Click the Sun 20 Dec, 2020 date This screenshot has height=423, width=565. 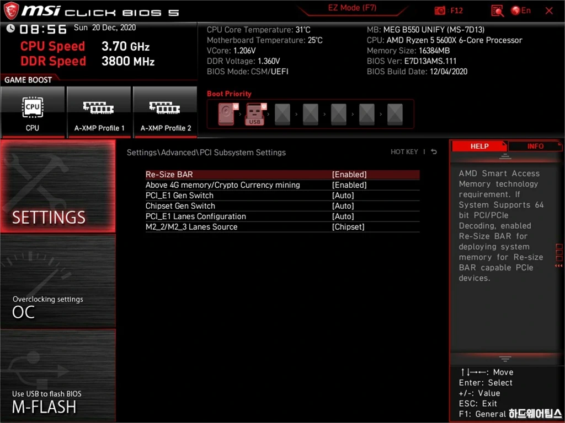coord(105,28)
